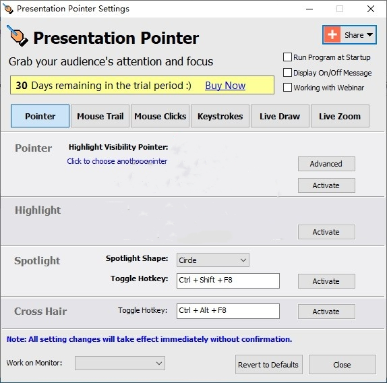Switch to the Mouse Trail tab

click(100, 116)
